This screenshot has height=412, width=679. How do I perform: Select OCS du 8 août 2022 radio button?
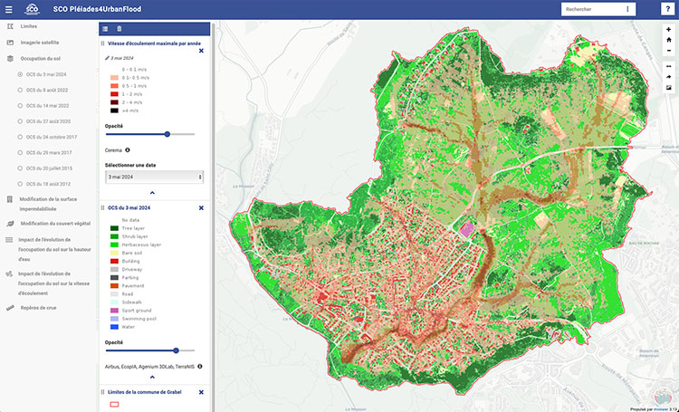click(20, 90)
